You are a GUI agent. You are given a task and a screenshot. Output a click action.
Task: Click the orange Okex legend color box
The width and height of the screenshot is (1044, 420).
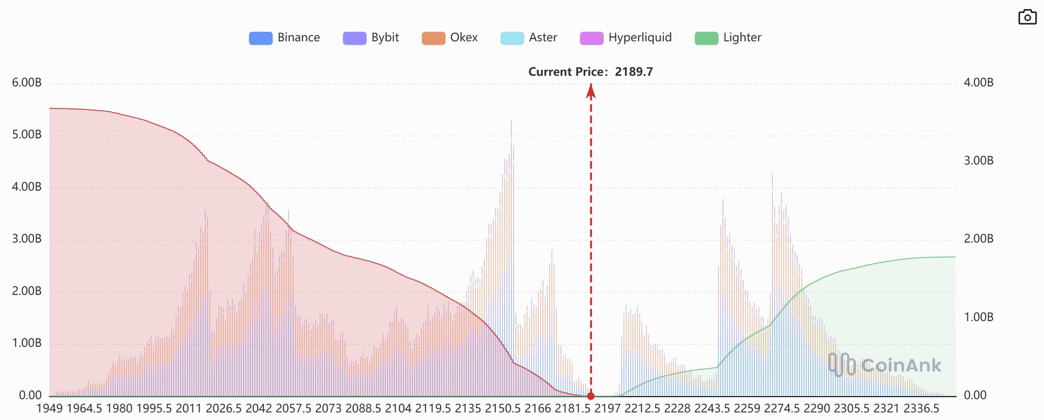[433, 38]
